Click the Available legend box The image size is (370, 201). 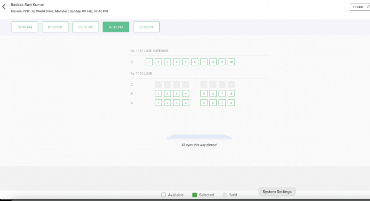[163, 195]
